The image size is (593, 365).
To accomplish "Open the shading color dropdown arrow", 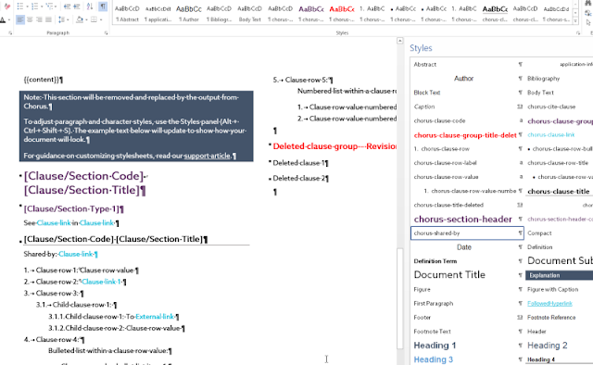I will click(x=86, y=19).
